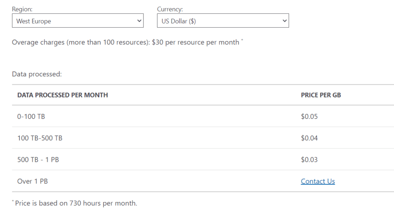Click the chevron arrow on Currency selector

pos(284,21)
